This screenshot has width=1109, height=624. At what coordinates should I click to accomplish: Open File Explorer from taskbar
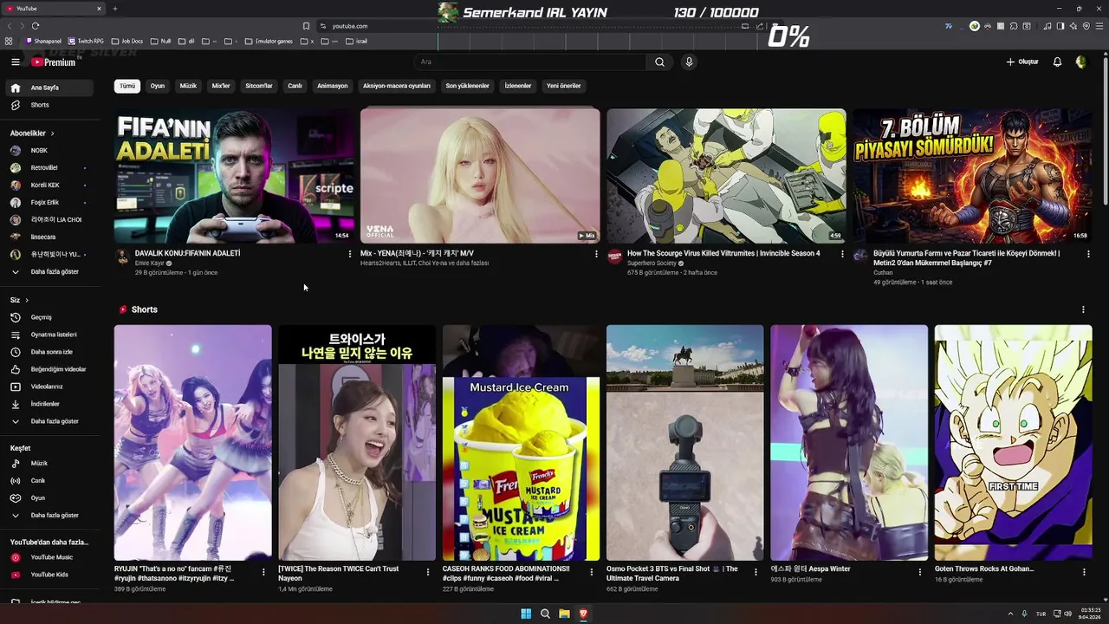tap(564, 614)
